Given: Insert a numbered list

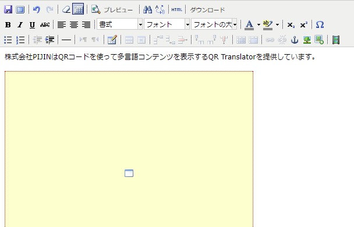Looking at the screenshot, I should coord(20,40).
